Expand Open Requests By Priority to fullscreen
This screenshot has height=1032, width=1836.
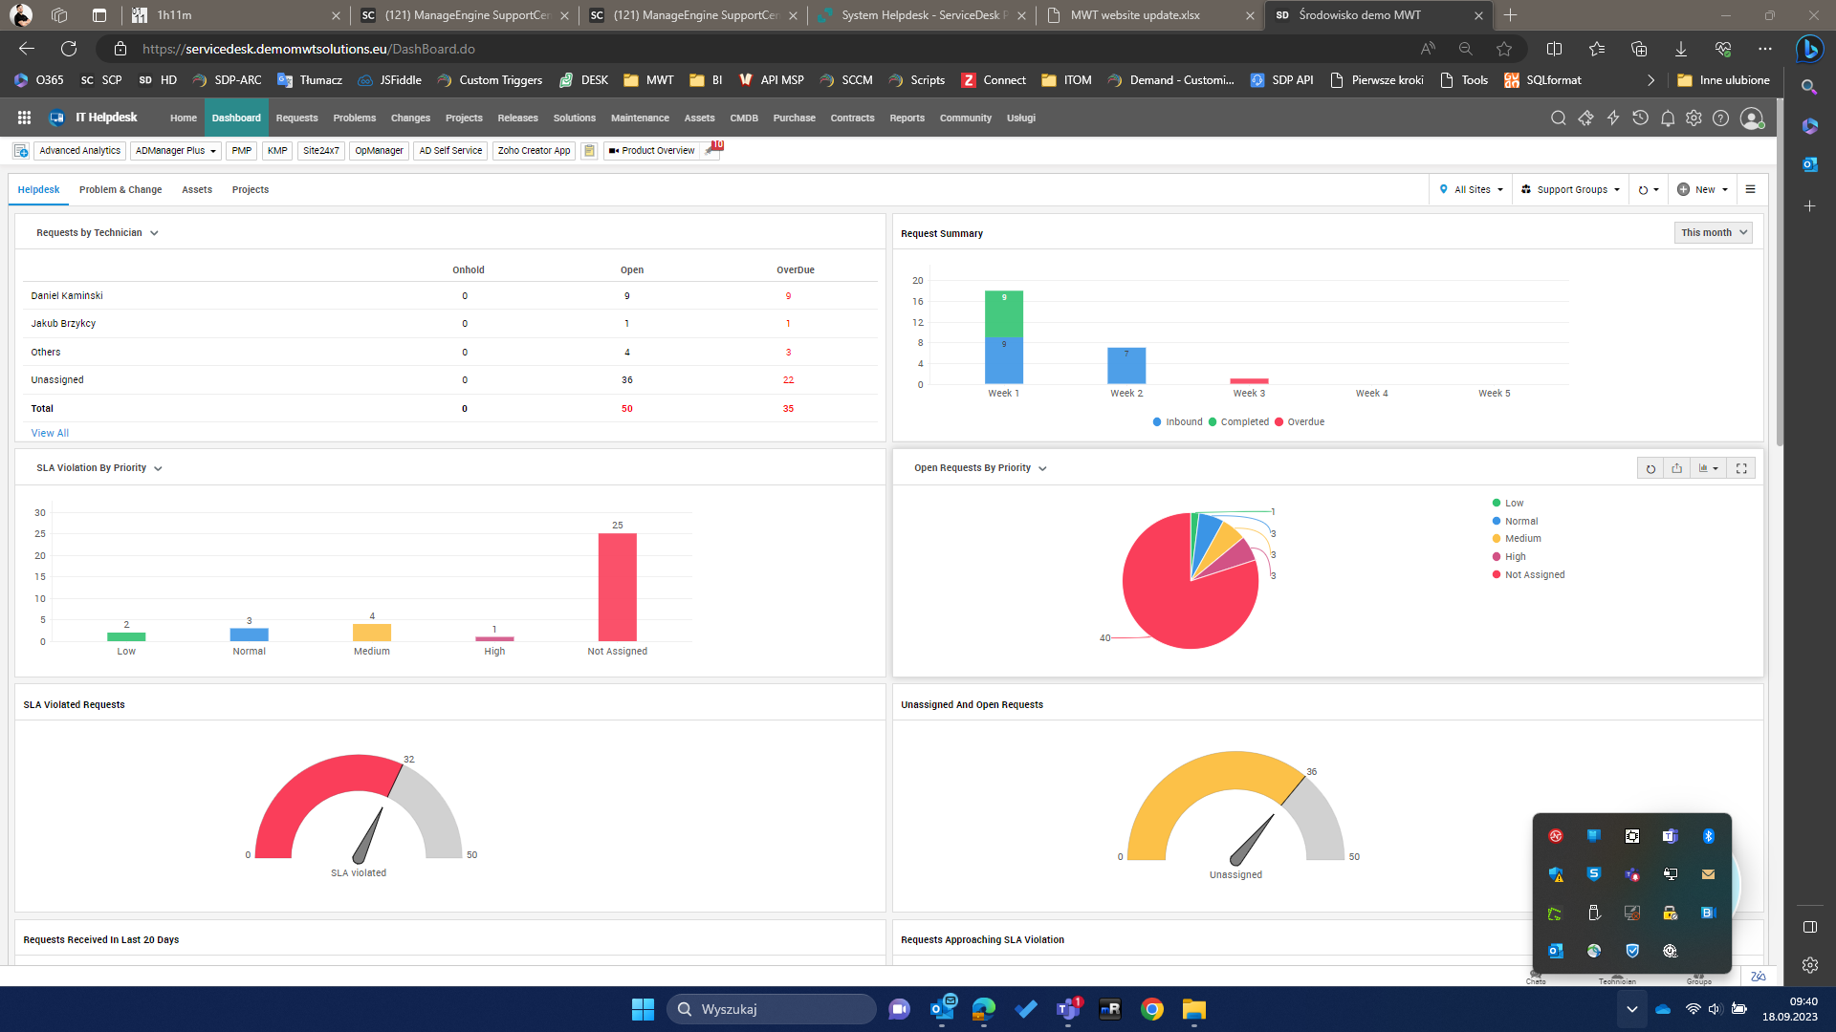1740,468
